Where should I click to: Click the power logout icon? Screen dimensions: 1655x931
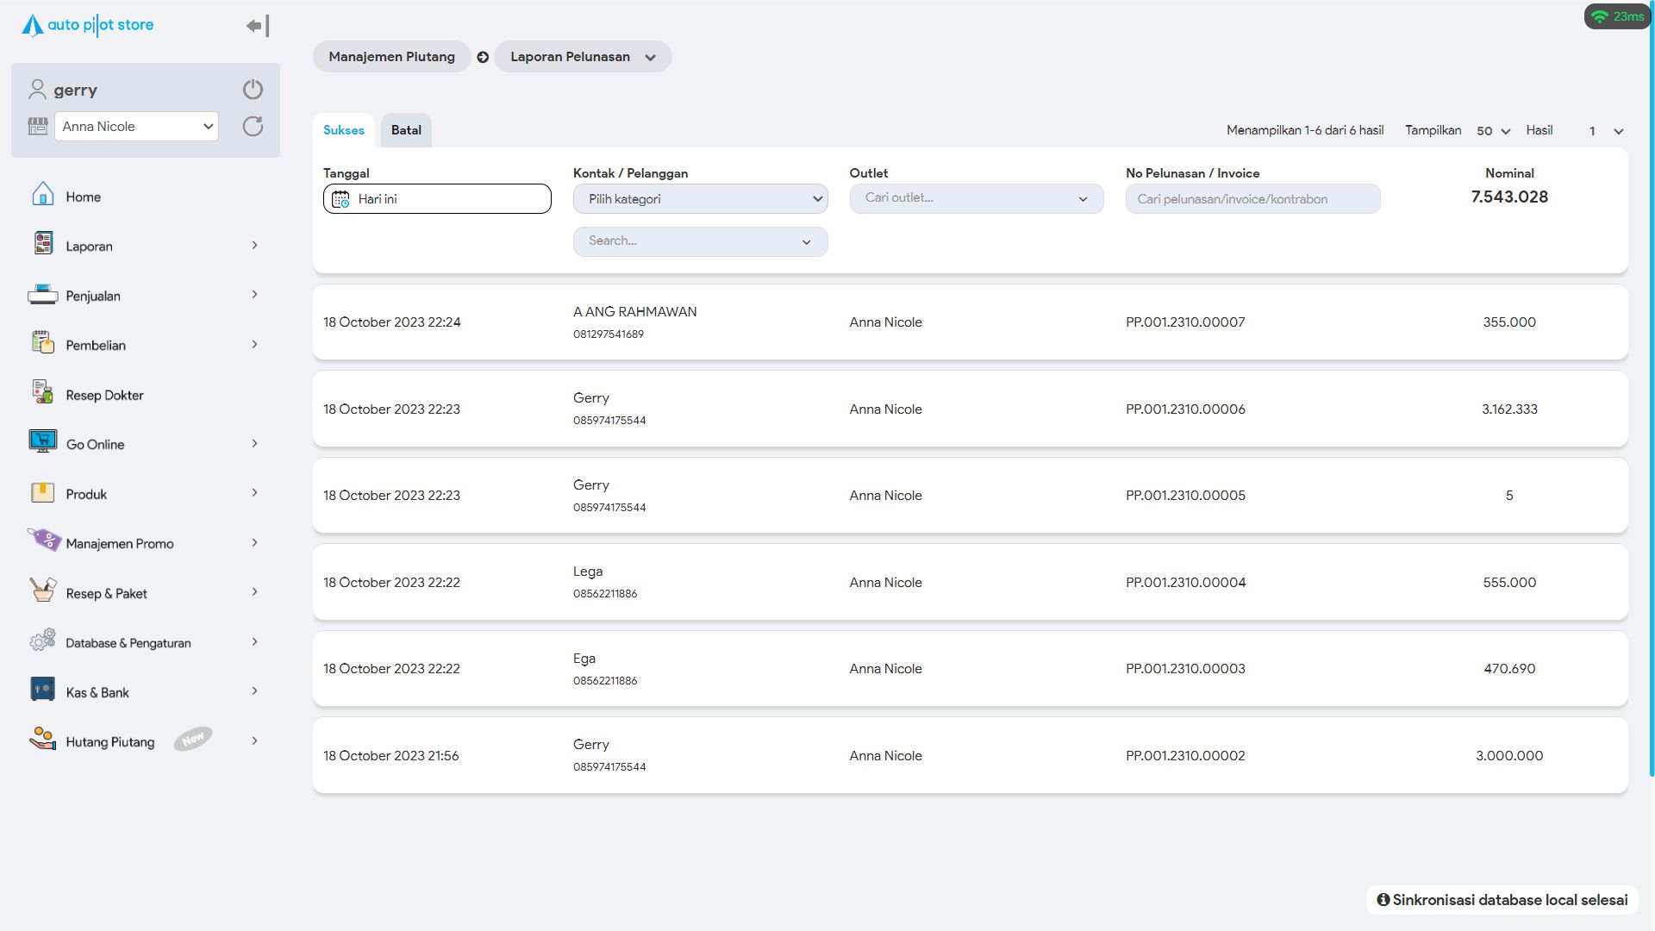(253, 90)
